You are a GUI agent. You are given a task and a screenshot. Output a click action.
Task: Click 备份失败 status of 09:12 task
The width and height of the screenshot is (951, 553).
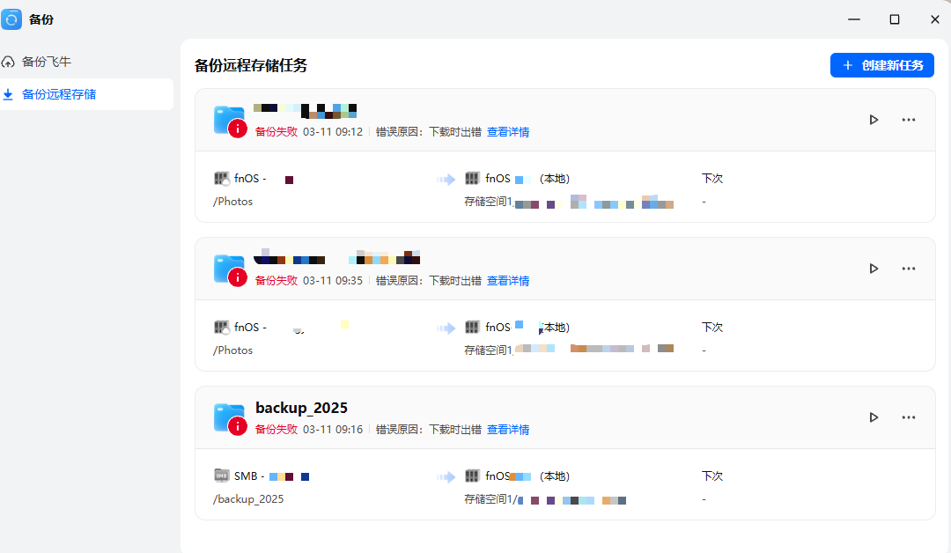coord(276,131)
